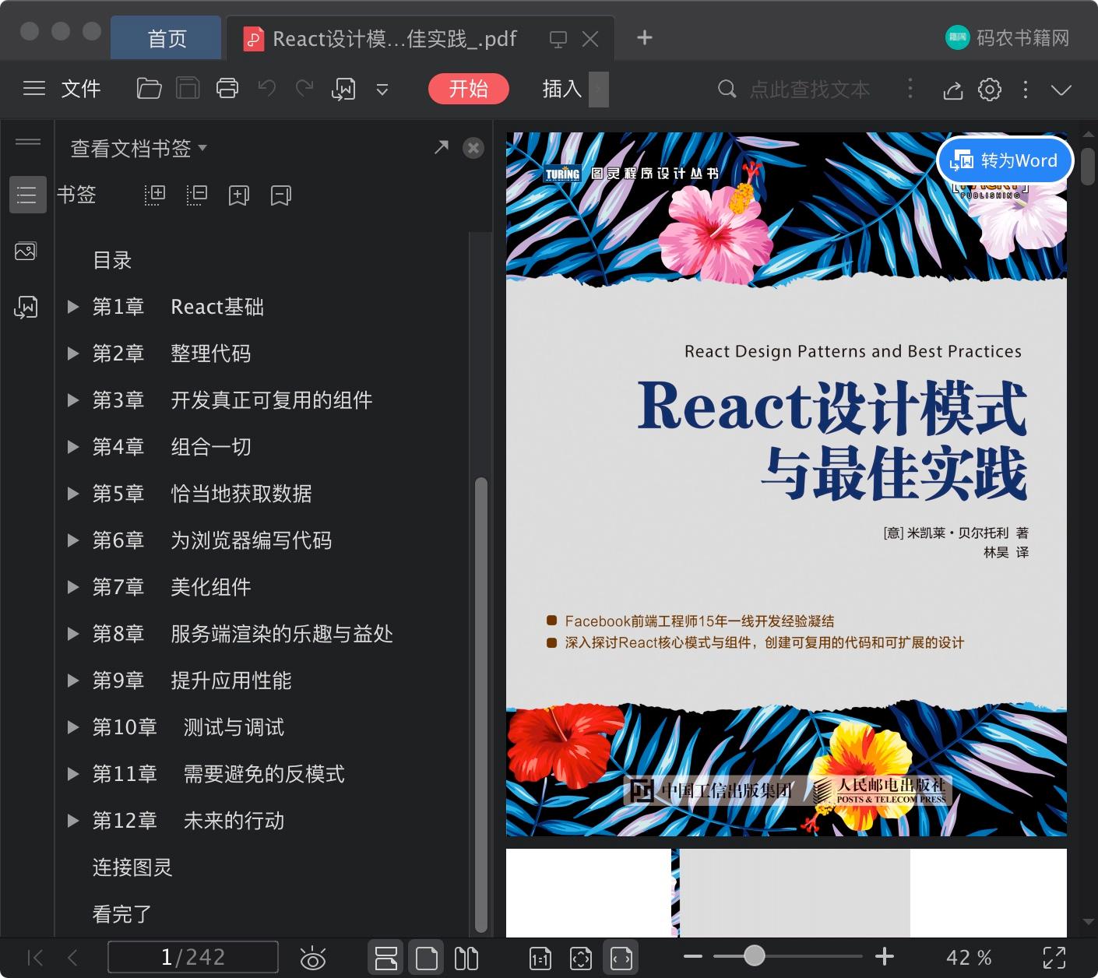Open the 连接图灵 bookmark
The height and width of the screenshot is (978, 1098).
point(132,867)
